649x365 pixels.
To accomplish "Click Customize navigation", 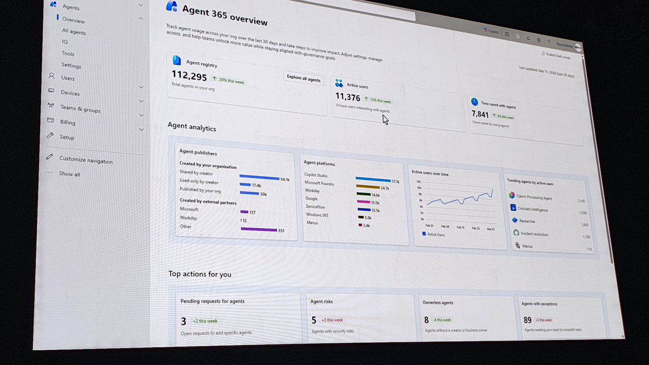I will point(85,160).
